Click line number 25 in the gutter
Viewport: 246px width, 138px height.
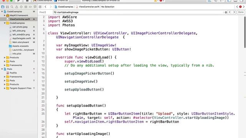pos(43,113)
